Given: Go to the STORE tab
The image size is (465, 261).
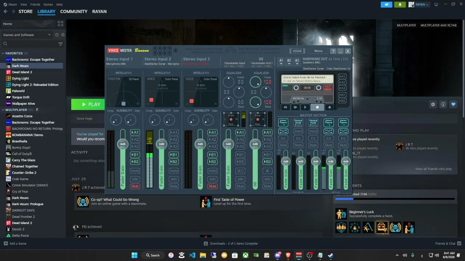Looking at the screenshot, I should click(x=25, y=12).
